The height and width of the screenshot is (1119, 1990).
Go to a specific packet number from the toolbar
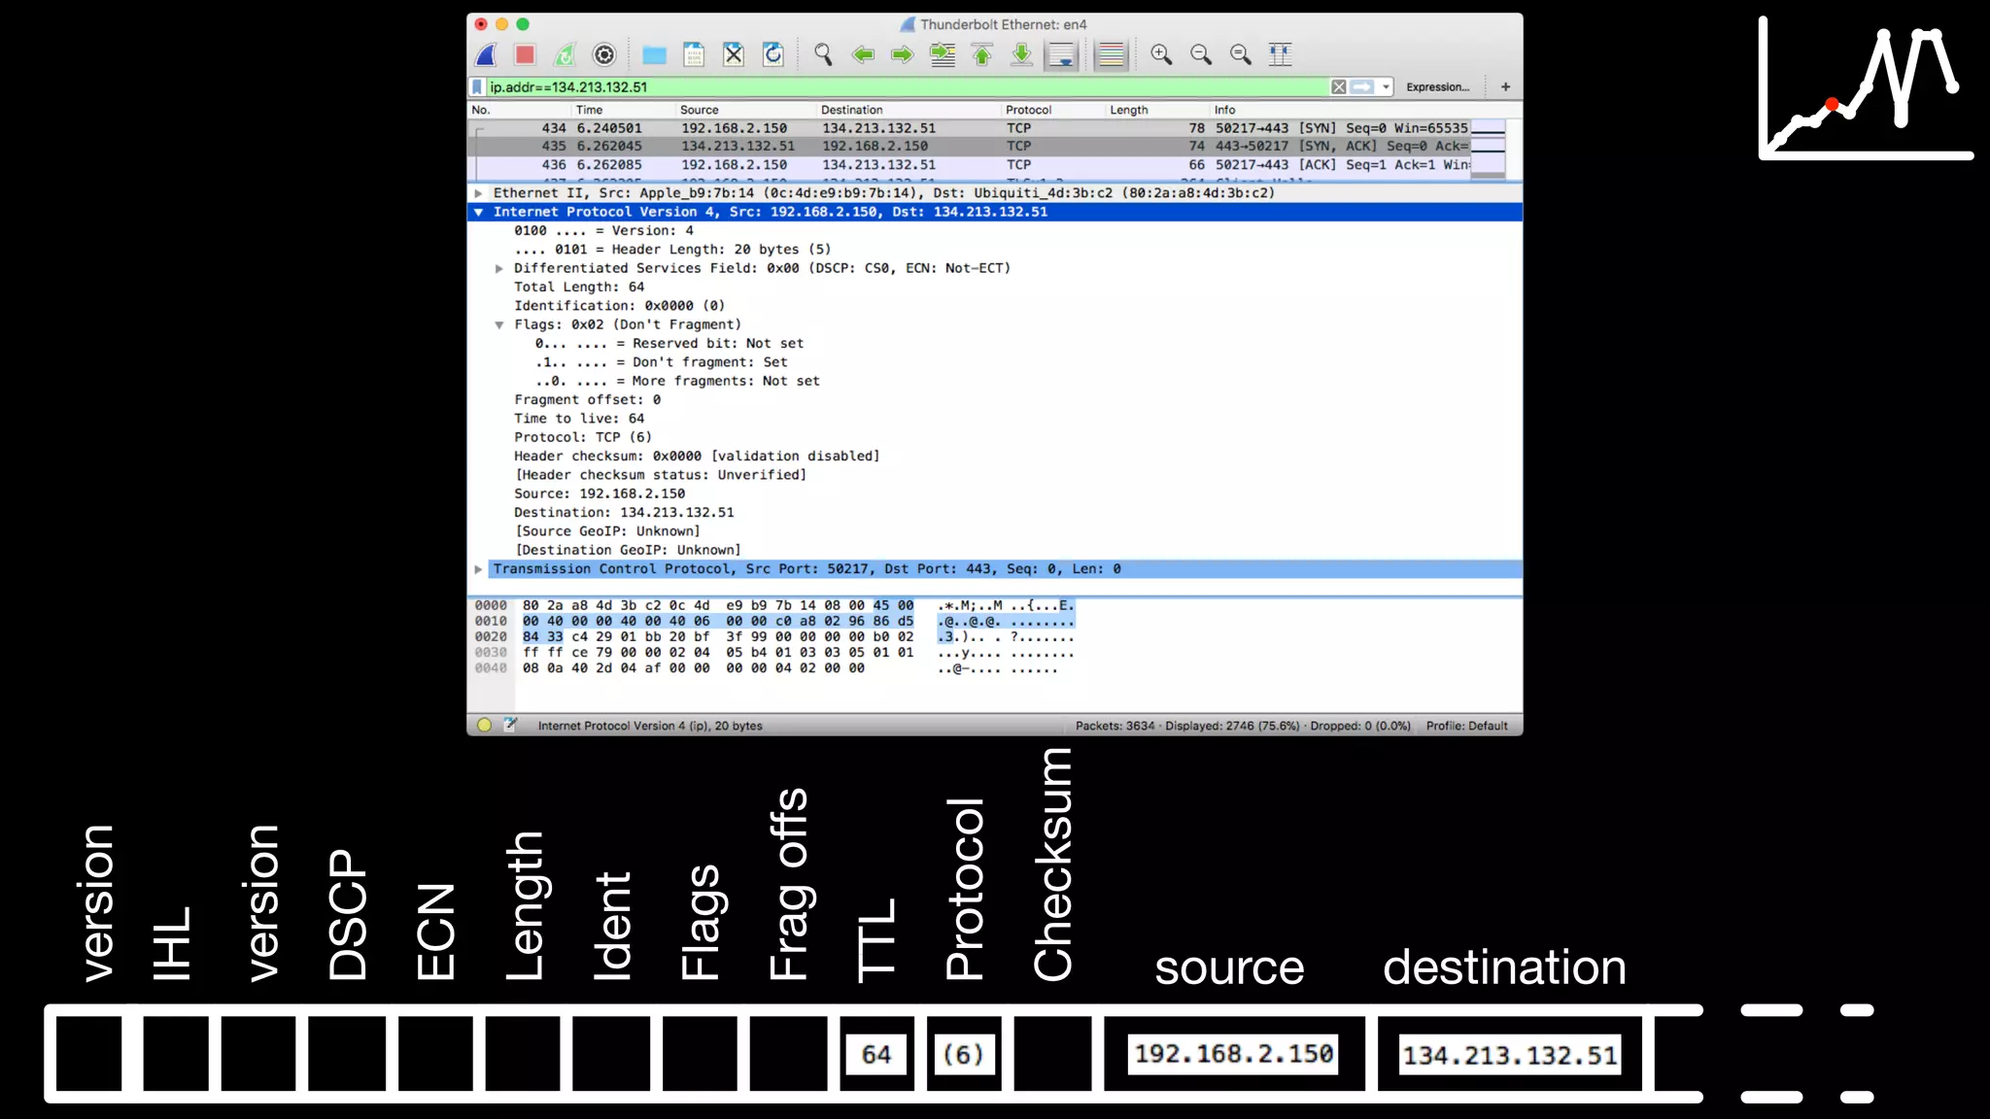click(x=943, y=54)
